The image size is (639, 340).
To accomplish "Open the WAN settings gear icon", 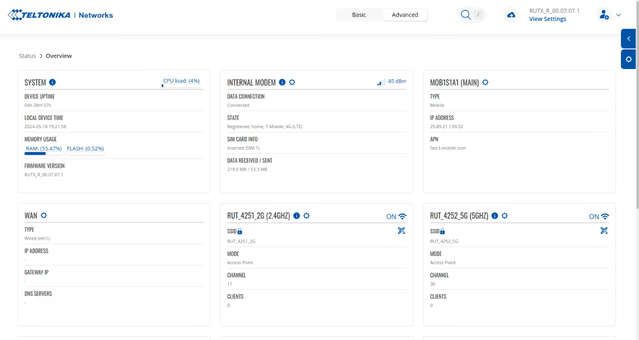I will click(44, 215).
